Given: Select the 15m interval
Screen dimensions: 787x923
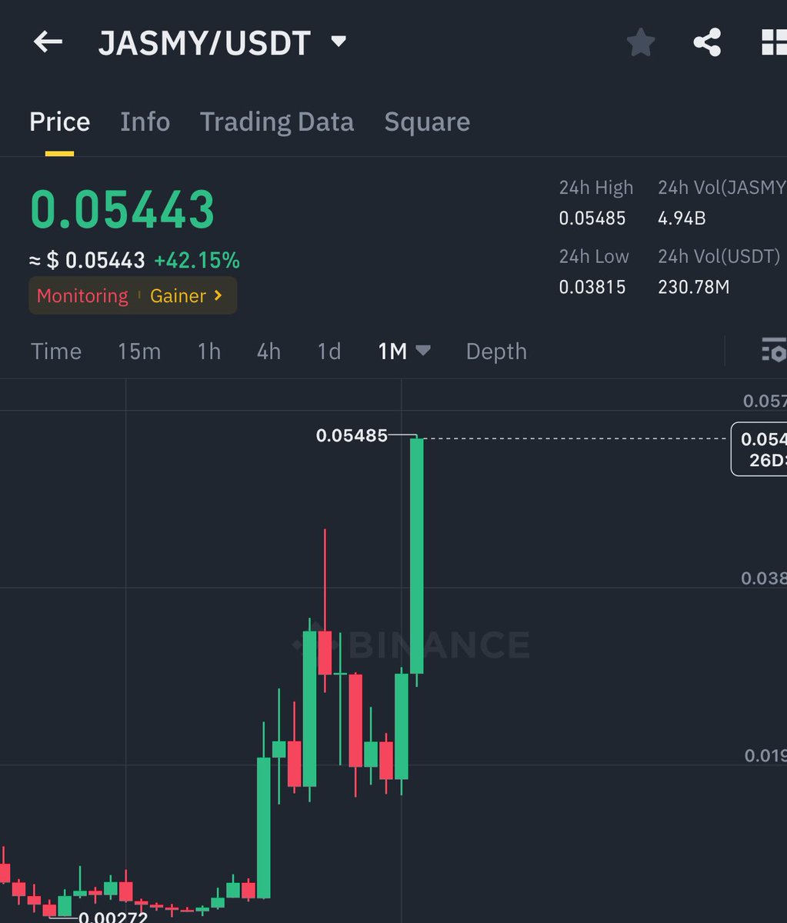Looking at the screenshot, I should (x=139, y=351).
